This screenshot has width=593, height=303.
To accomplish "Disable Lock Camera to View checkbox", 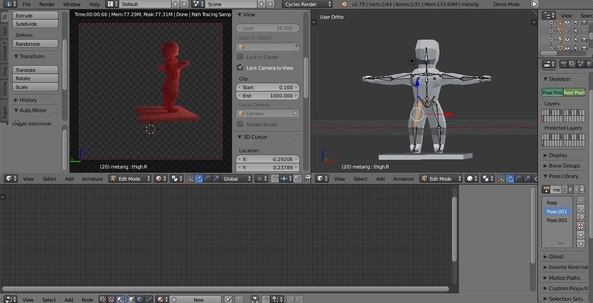I will 240,67.
